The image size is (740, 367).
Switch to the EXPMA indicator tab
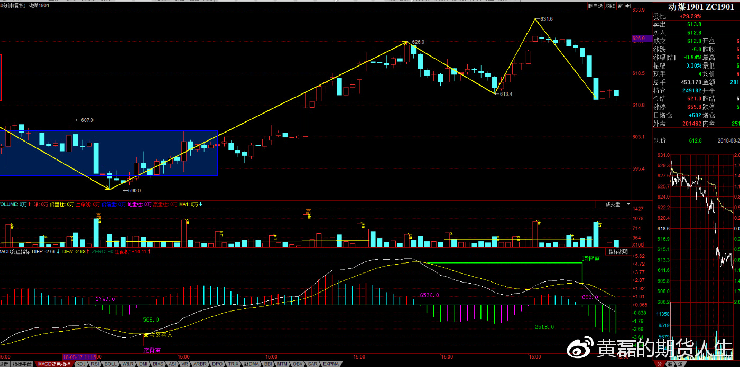(x=330, y=364)
